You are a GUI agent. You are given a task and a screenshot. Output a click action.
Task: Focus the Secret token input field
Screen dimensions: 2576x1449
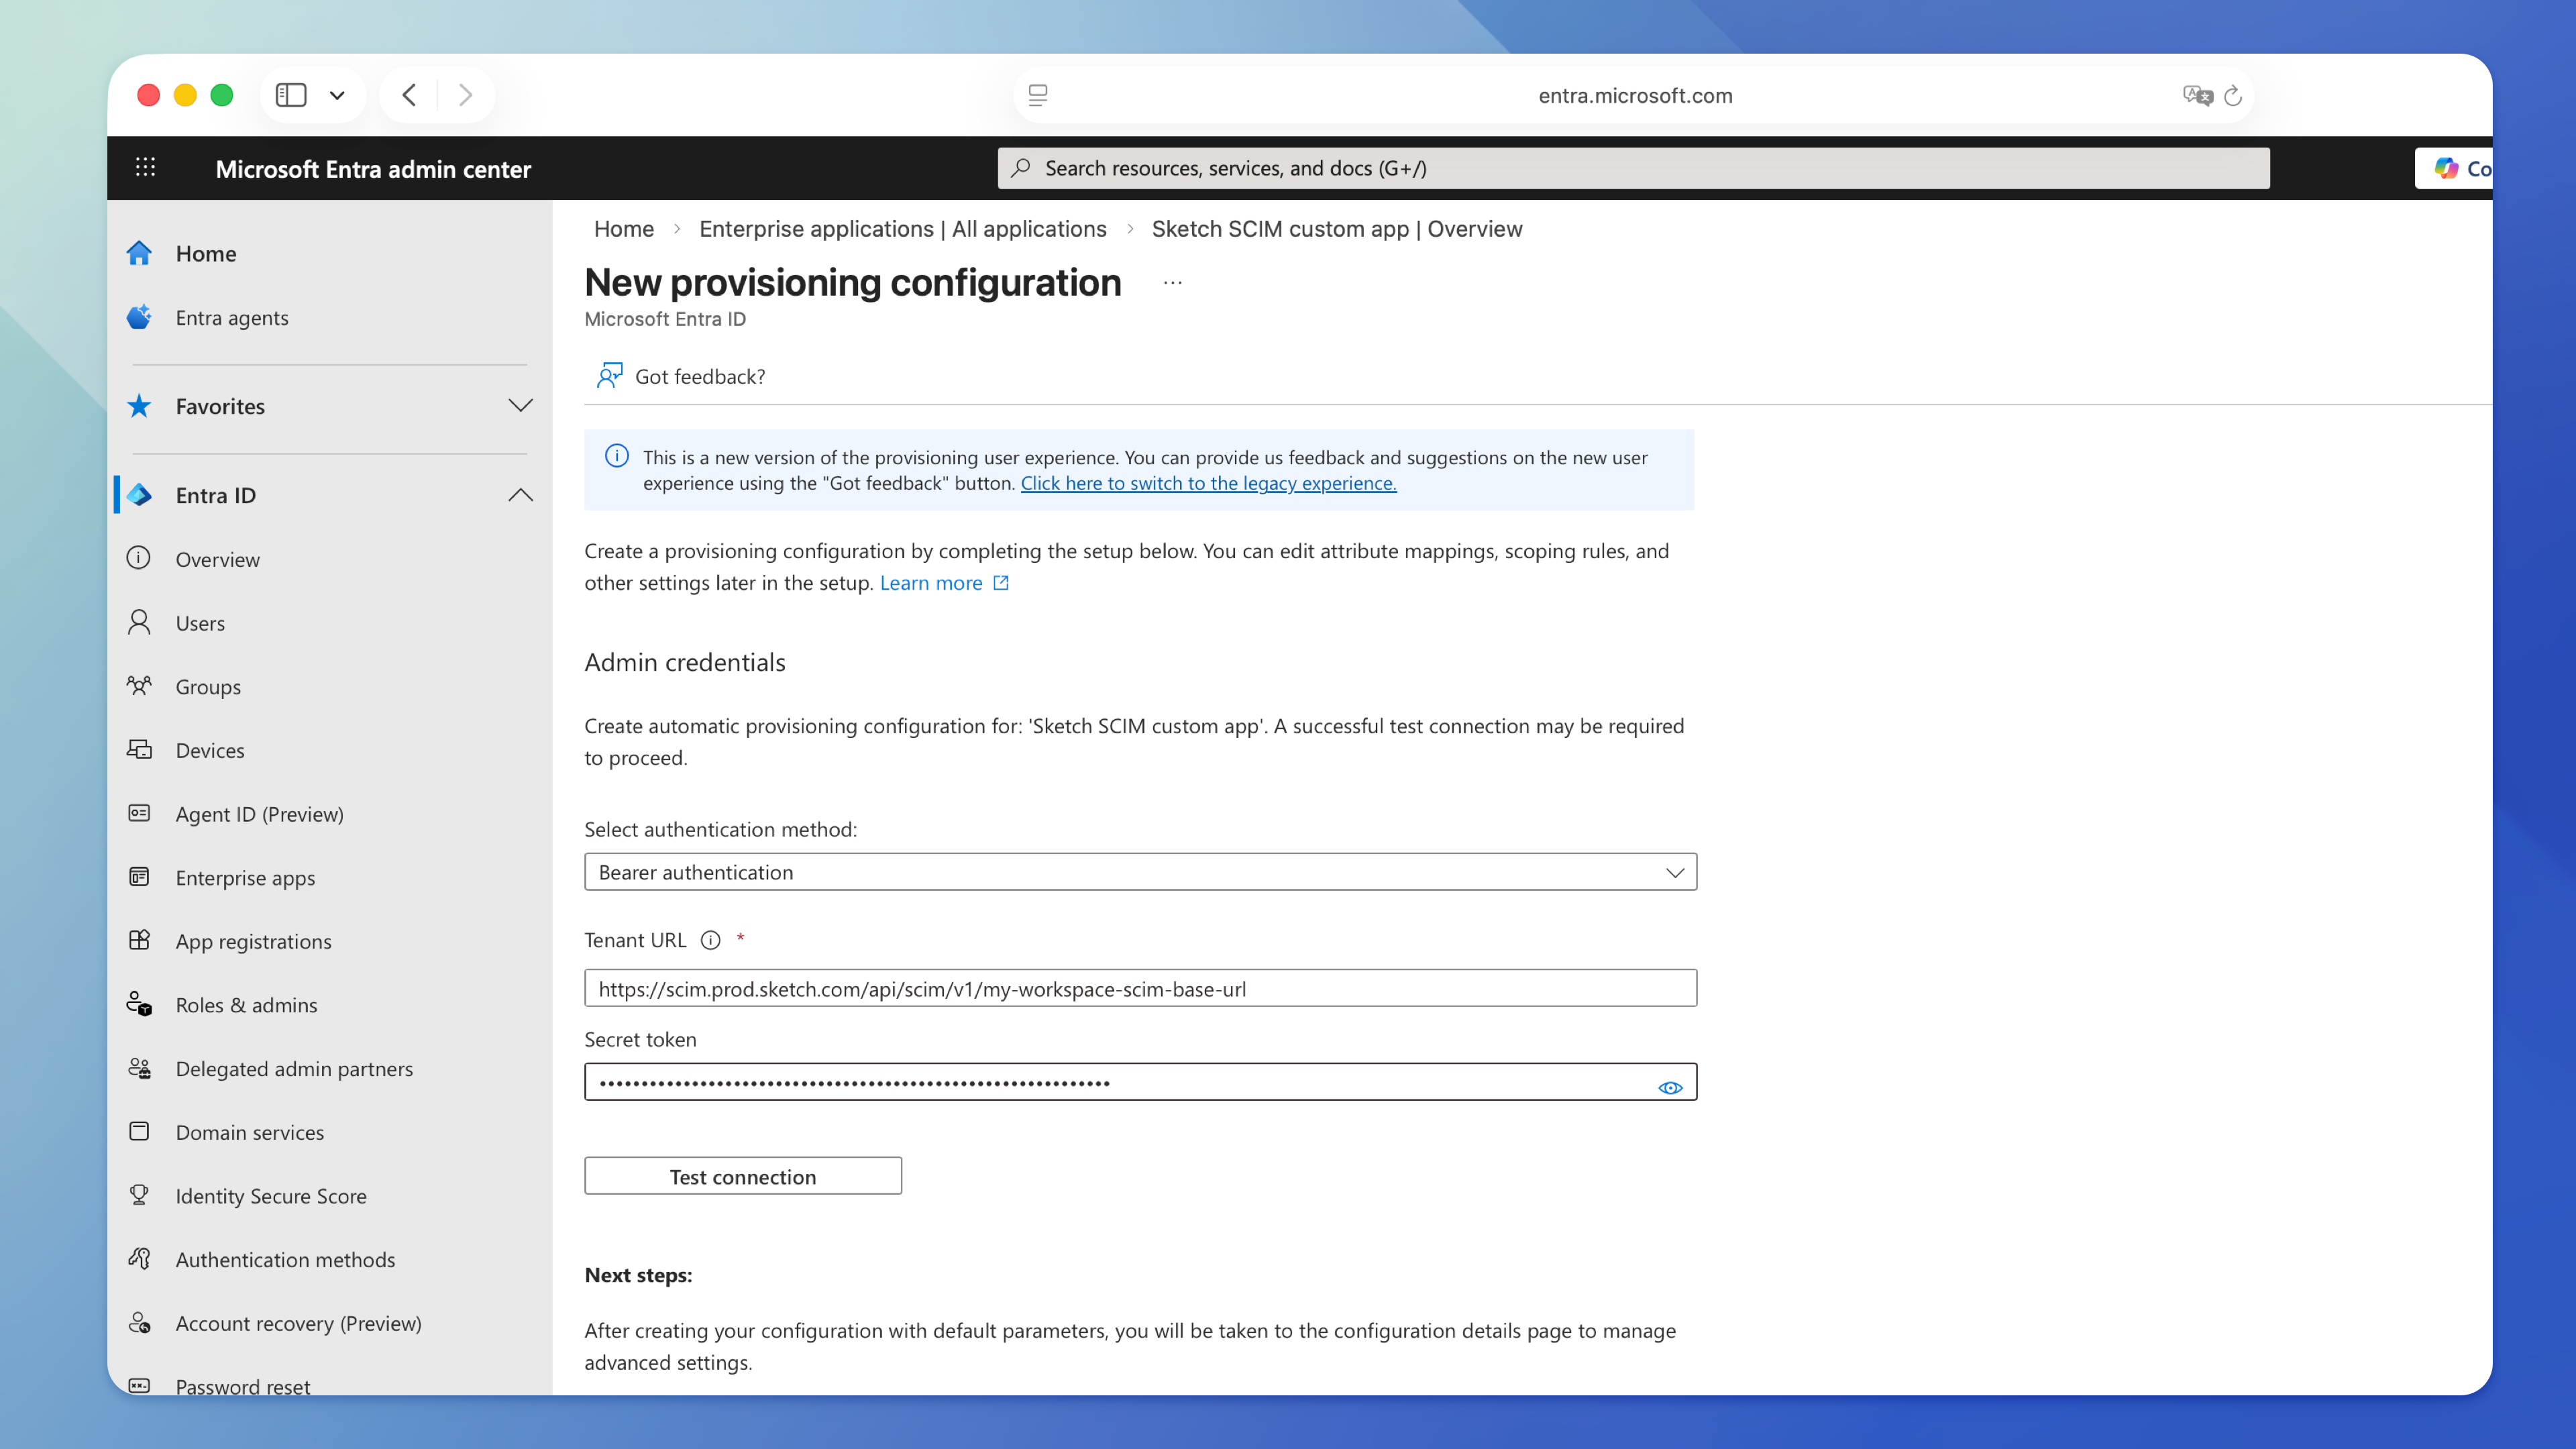(1140, 1082)
